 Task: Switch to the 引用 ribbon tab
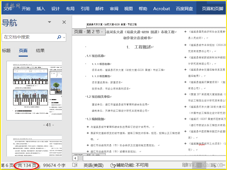pos(85,9)
